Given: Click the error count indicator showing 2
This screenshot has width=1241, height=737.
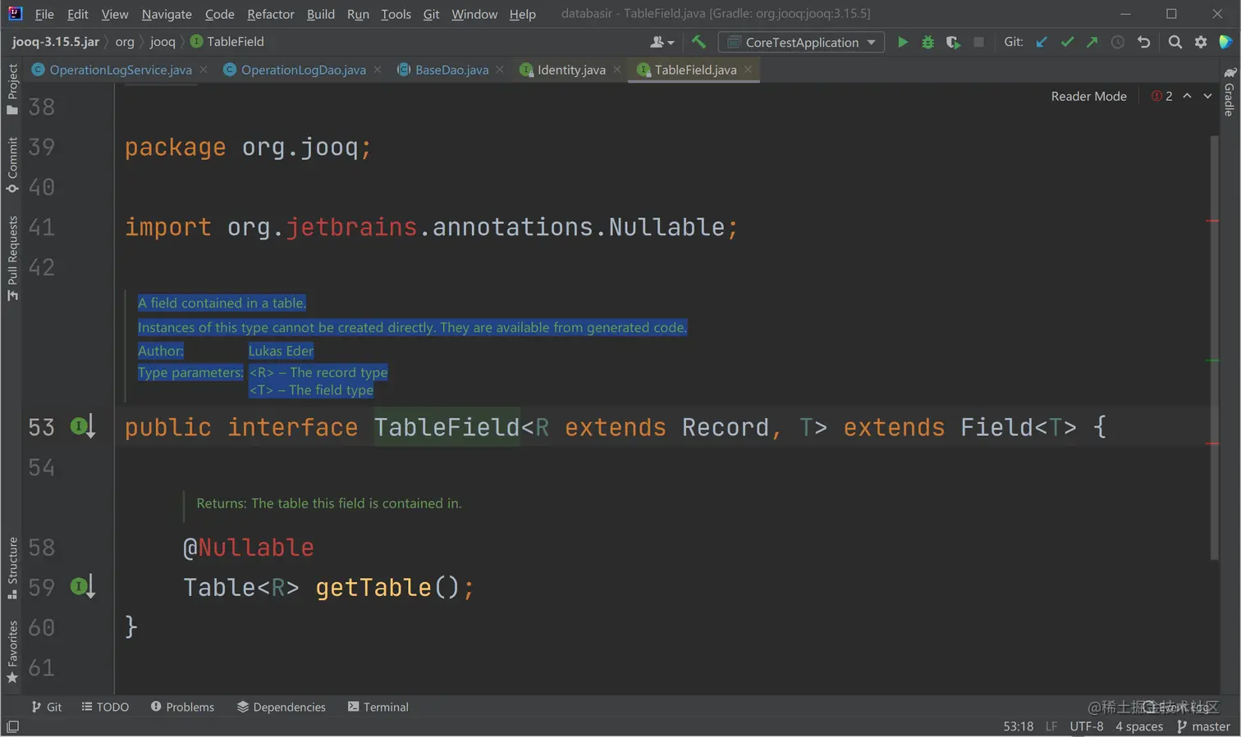Looking at the screenshot, I should pos(1162,96).
